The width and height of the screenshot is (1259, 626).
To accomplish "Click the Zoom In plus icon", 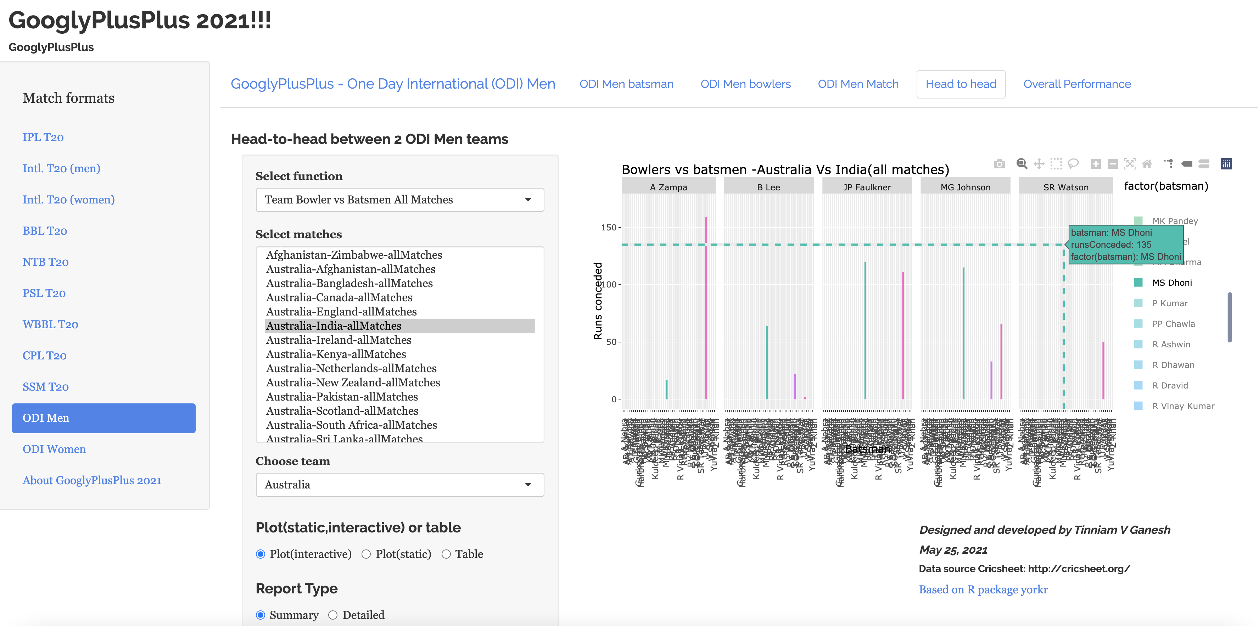I will pyautogui.click(x=1096, y=164).
